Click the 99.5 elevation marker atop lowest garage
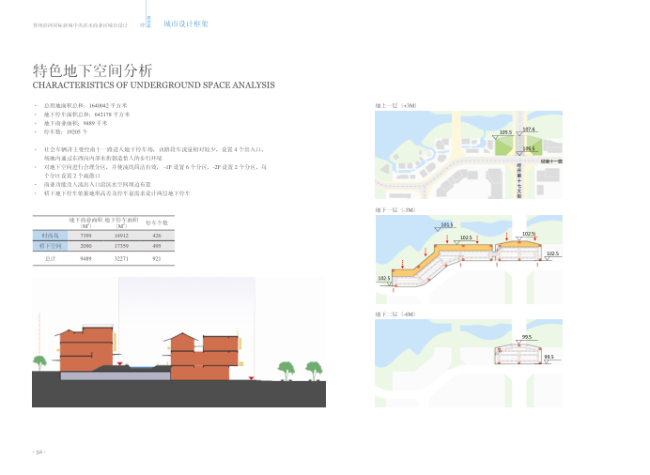 pyautogui.click(x=519, y=342)
